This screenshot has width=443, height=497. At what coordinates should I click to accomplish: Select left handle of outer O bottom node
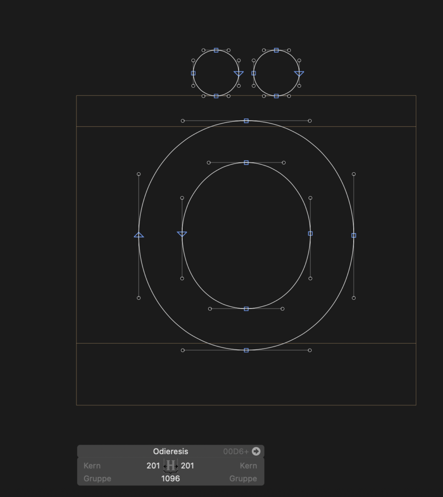coord(183,350)
